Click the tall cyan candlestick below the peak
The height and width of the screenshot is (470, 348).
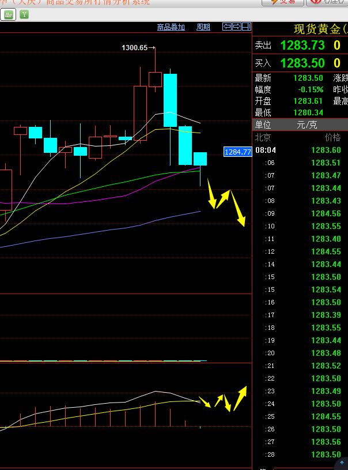(x=170, y=100)
